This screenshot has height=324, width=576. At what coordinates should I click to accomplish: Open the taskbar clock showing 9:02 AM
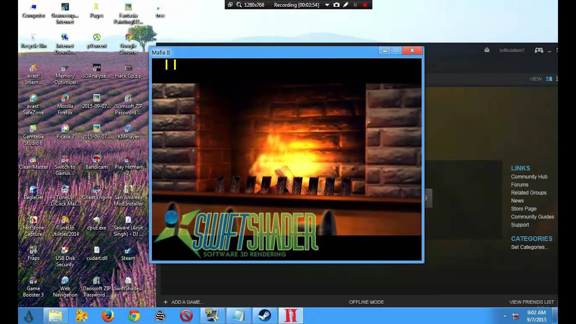[x=535, y=316]
